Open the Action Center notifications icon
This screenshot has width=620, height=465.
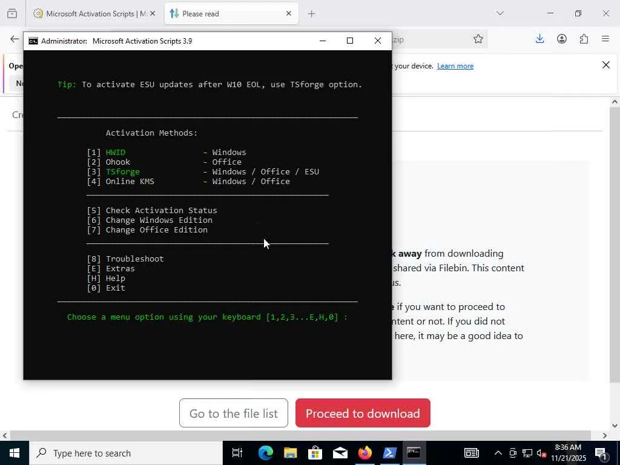[x=601, y=453]
